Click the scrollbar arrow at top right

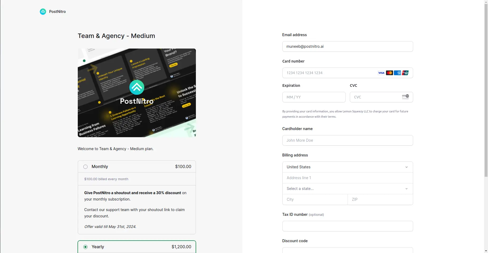click(486, 2)
